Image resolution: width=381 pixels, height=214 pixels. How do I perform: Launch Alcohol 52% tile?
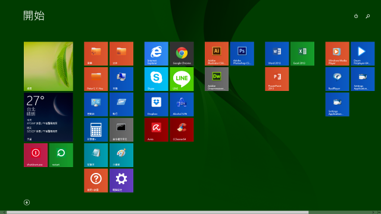click(182, 105)
